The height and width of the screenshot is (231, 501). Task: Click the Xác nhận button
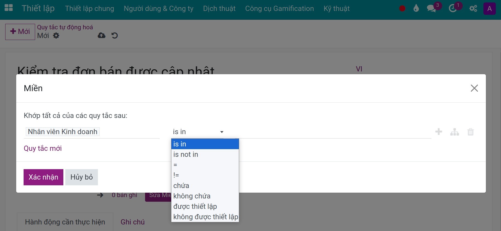click(x=43, y=177)
